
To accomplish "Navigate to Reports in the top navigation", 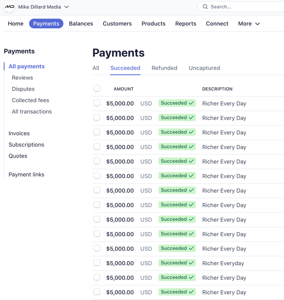I will click(x=186, y=24).
